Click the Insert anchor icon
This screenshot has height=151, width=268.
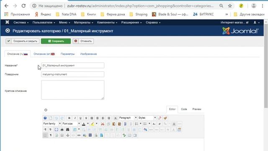[68, 135]
